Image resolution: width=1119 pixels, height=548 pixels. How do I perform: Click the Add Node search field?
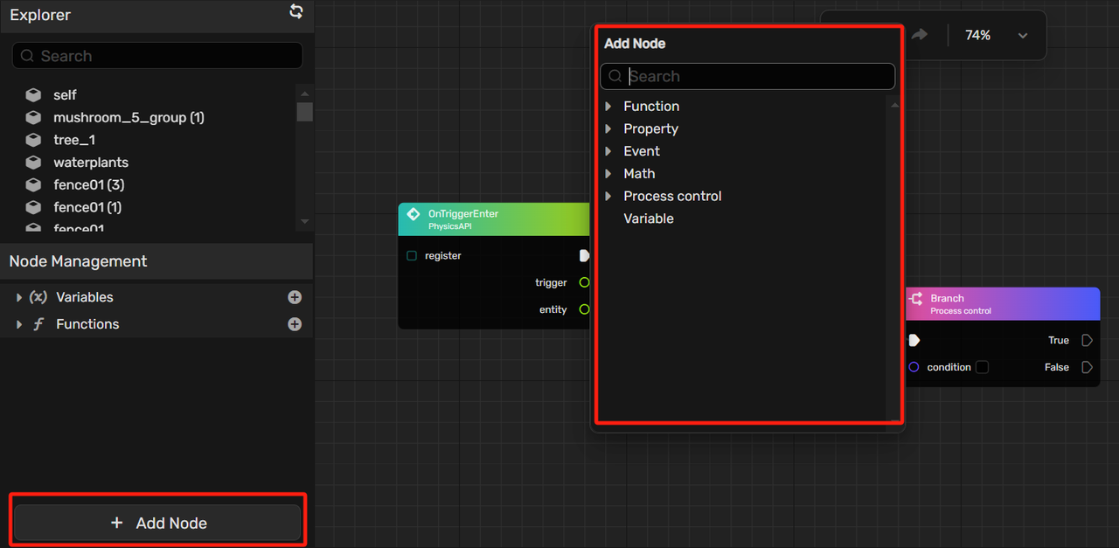pyautogui.click(x=756, y=76)
